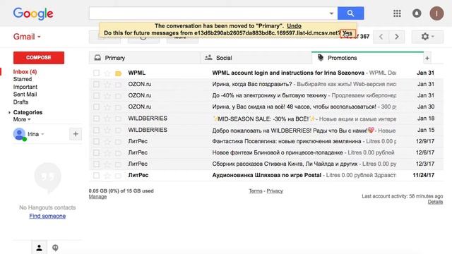Click the red COMPOSE button

39,58
